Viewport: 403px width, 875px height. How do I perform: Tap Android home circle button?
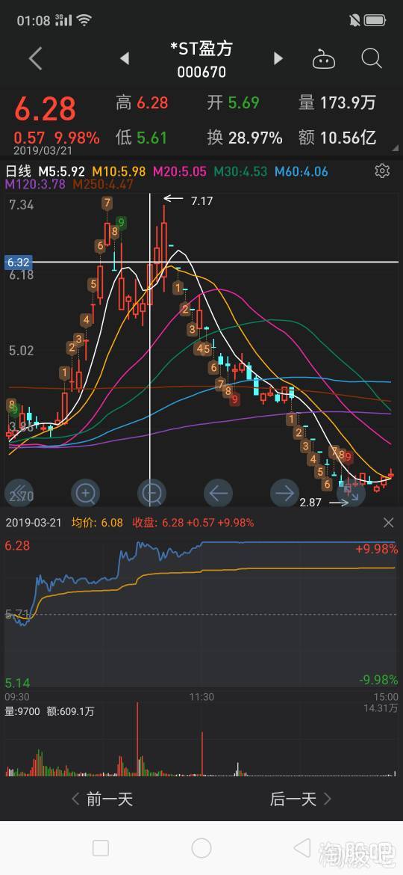(x=201, y=848)
